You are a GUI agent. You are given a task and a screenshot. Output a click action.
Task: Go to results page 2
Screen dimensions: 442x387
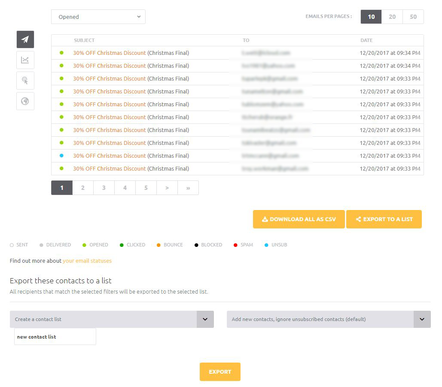pos(83,188)
